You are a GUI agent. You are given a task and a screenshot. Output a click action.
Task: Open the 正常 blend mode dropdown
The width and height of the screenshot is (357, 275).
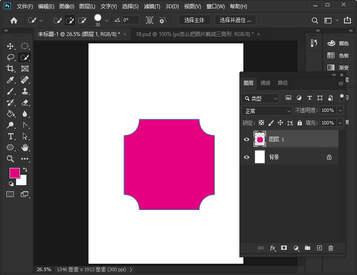click(x=267, y=111)
